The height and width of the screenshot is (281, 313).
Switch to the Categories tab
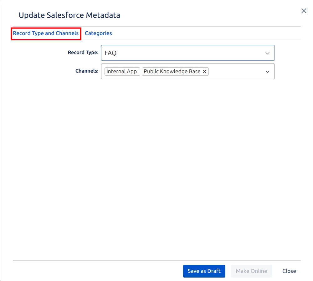(x=98, y=33)
